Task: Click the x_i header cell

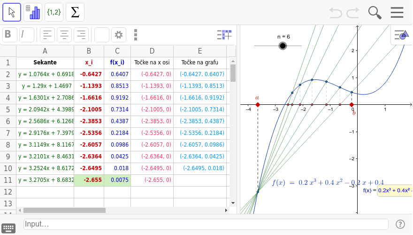Action: click(89, 63)
